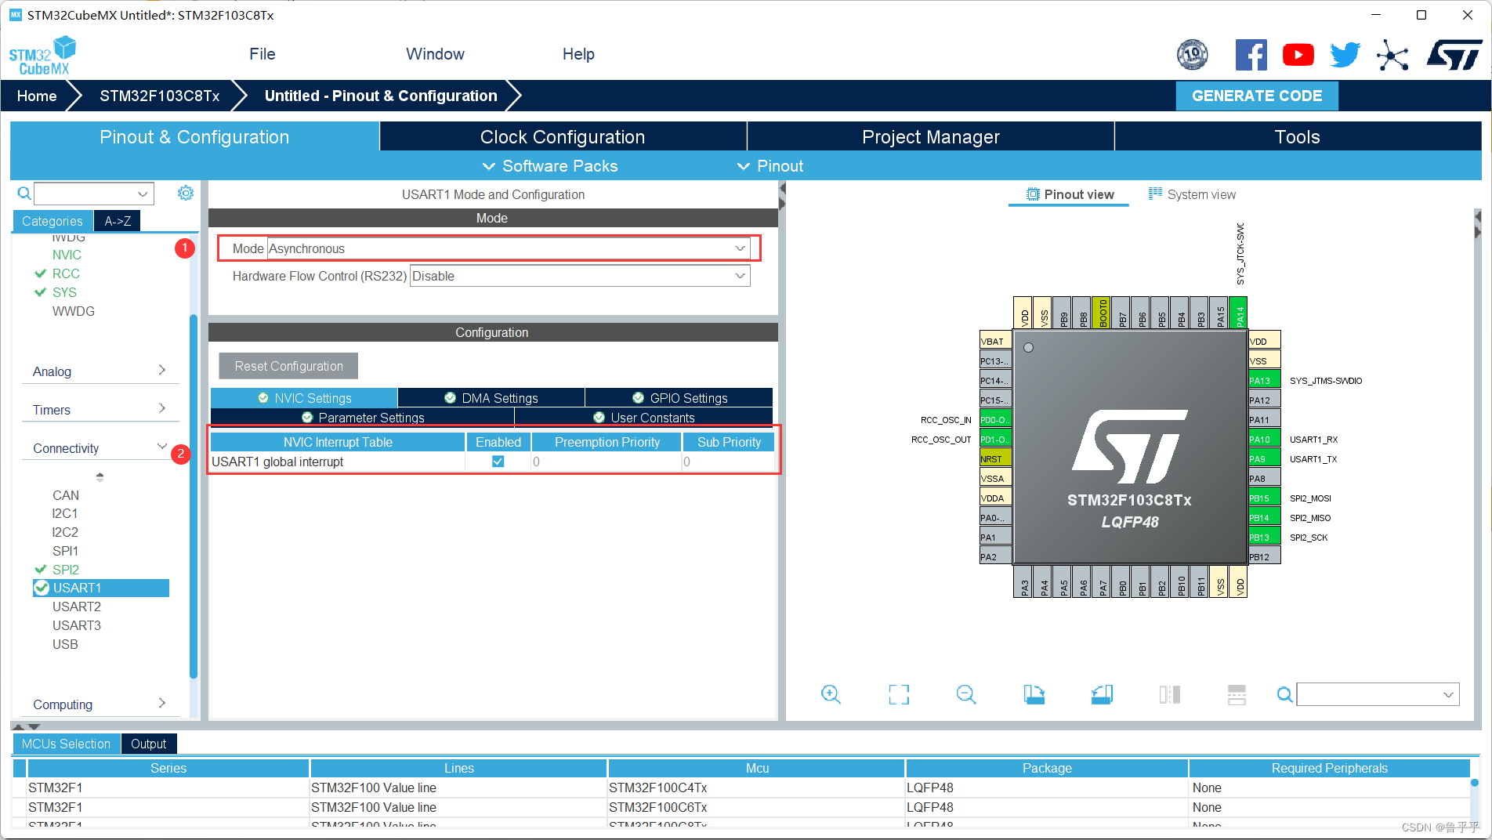
Task: Open the GPIO Settings tab
Action: pyautogui.click(x=679, y=398)
